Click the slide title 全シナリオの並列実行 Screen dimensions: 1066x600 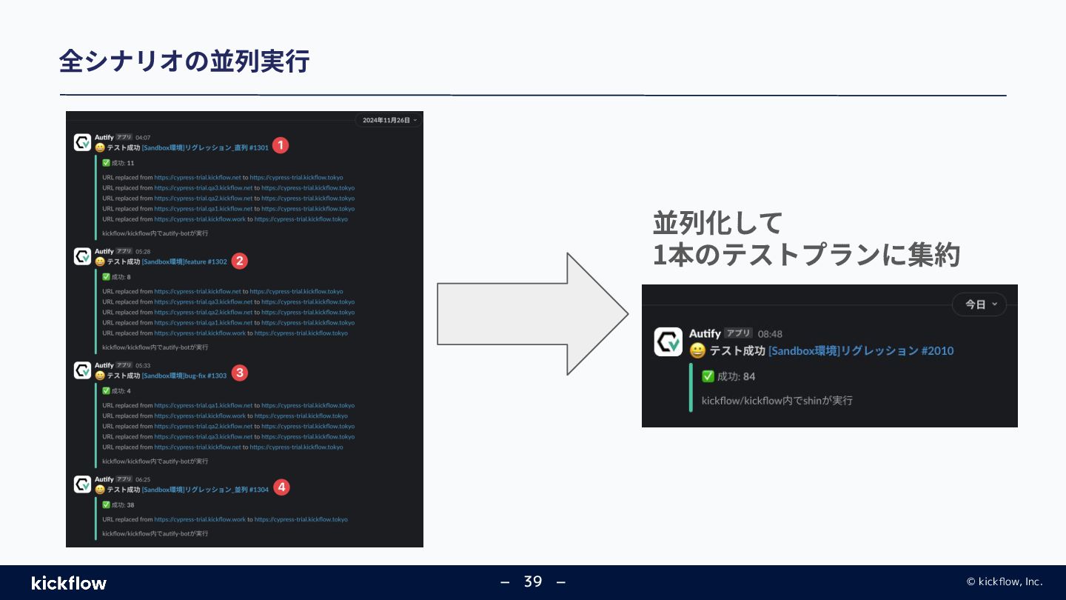[184, 61]
